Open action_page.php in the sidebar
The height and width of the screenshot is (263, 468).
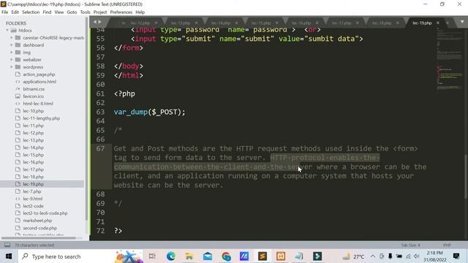pos(39,75)
